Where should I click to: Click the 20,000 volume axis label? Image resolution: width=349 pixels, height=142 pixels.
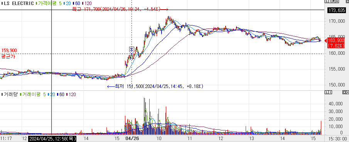[x=335, y=119]
